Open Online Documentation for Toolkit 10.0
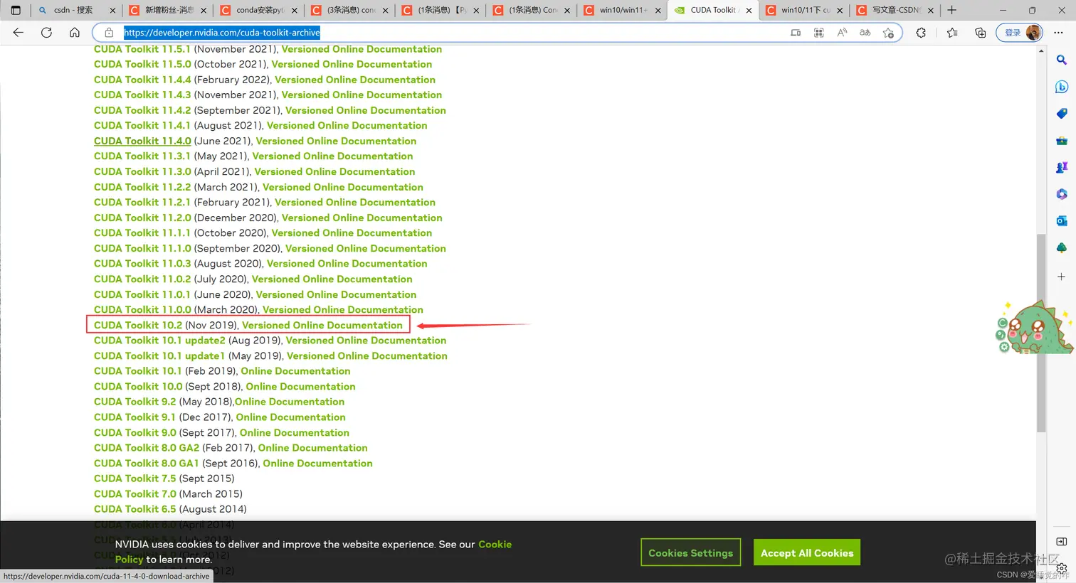 [300, 386]
